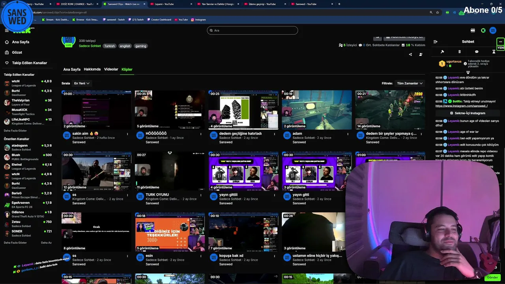This screenshot has height=284, width=505.
Task: Open the 'En Yeni' sort dropdown
Action: [x=82, y=83]
